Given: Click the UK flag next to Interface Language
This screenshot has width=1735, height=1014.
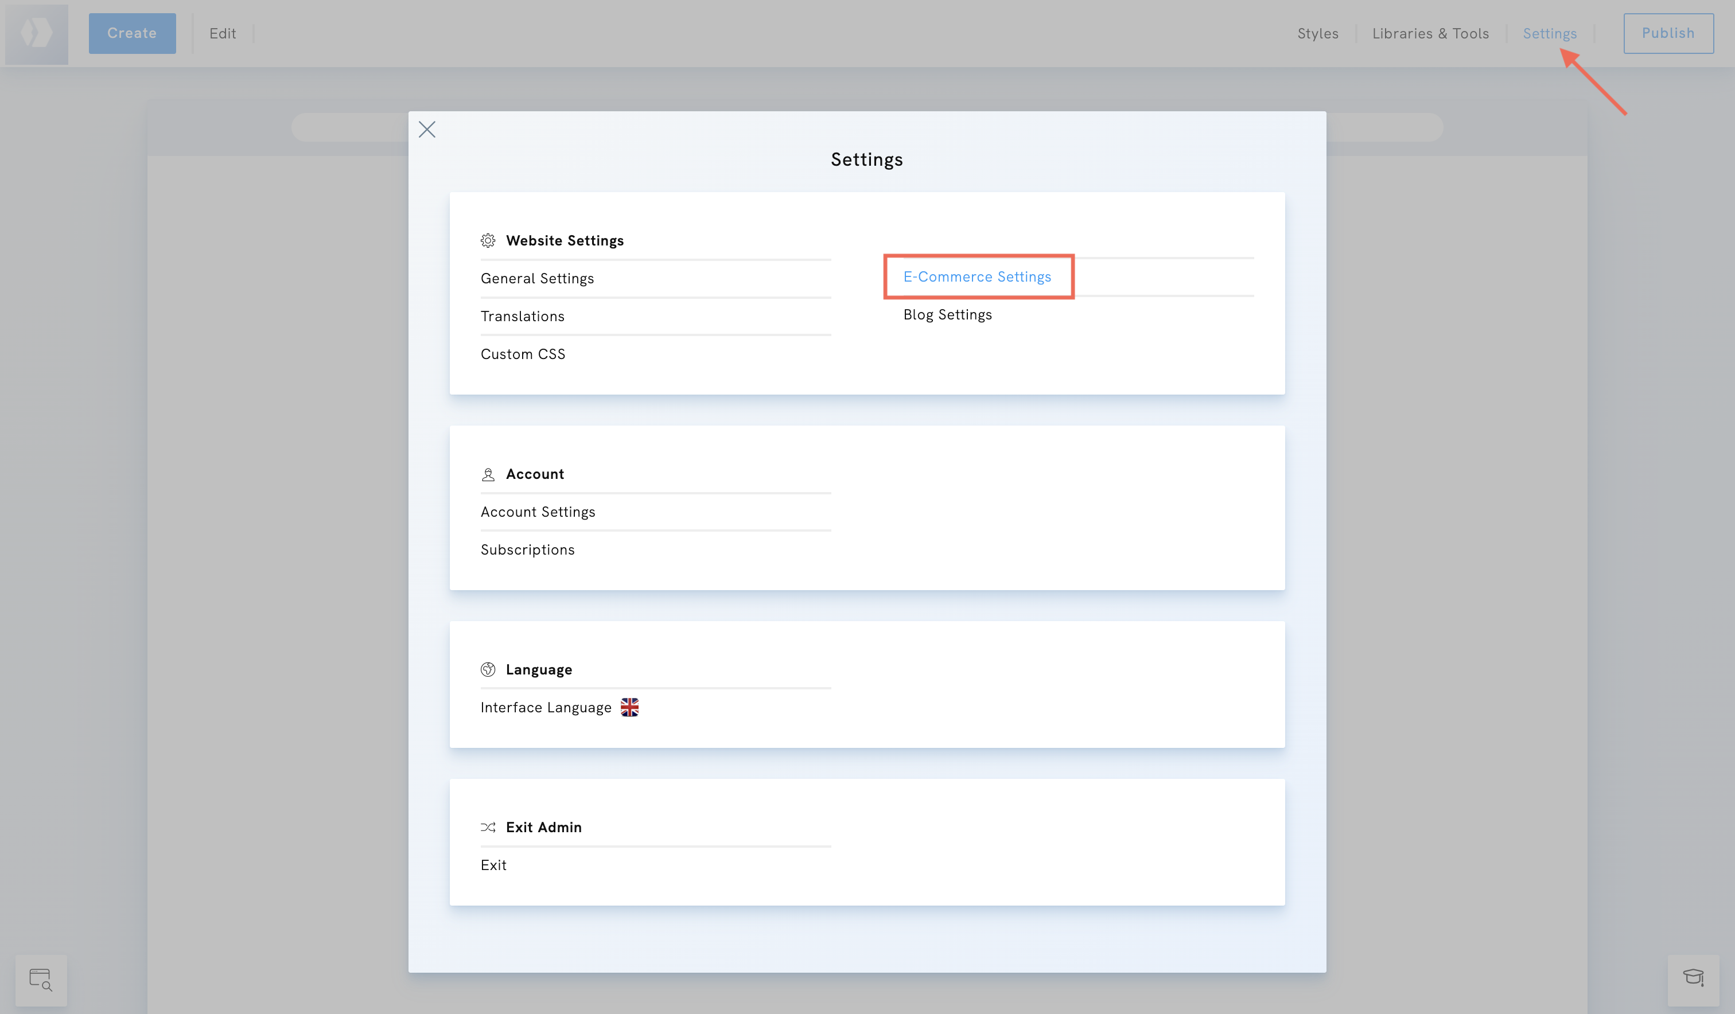Looking at the screenshot, I should [x=630, y=707].
